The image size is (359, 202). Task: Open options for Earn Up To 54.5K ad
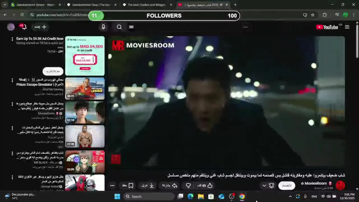[12, 39]
